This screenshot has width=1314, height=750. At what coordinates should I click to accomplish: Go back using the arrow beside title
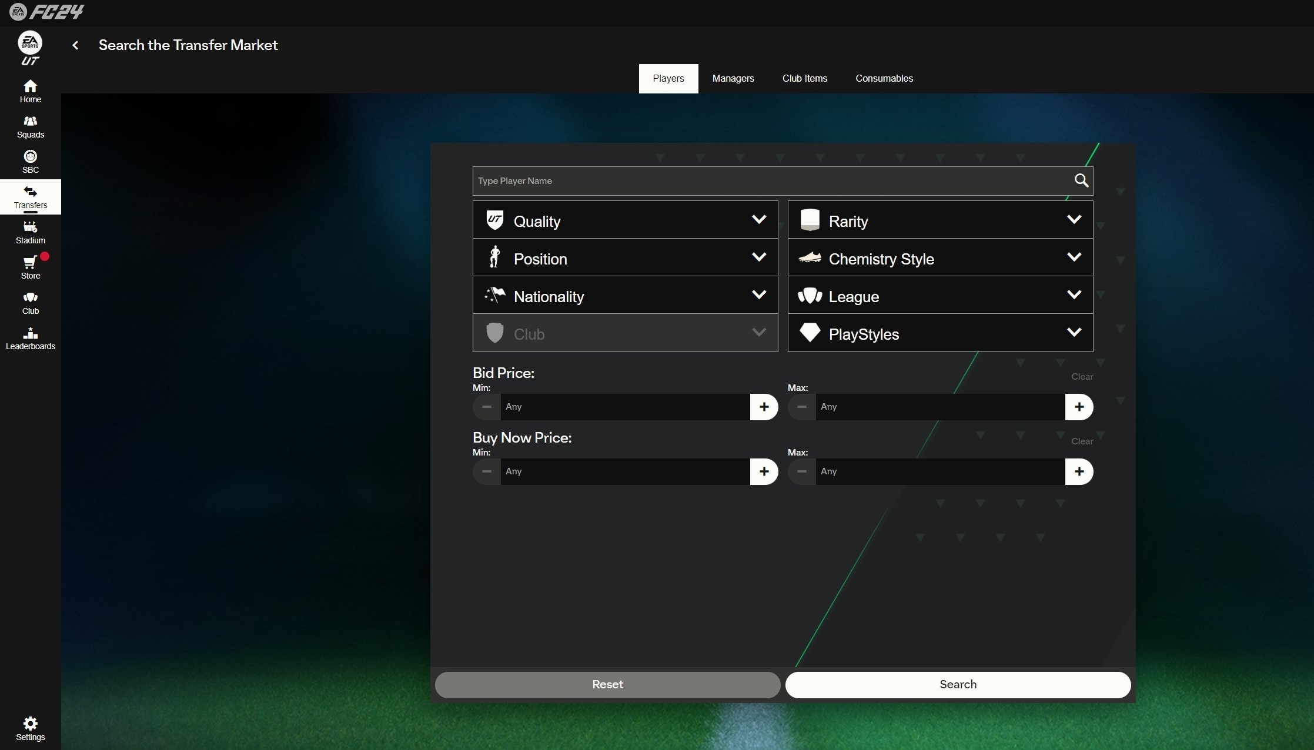[x=75, y=45]
